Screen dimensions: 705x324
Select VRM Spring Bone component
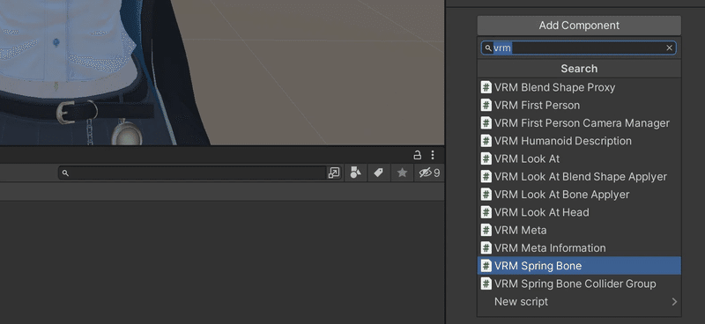click(579, 266)
